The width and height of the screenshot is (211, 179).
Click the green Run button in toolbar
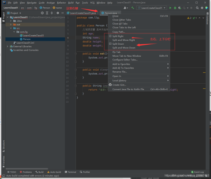[171, 7]
